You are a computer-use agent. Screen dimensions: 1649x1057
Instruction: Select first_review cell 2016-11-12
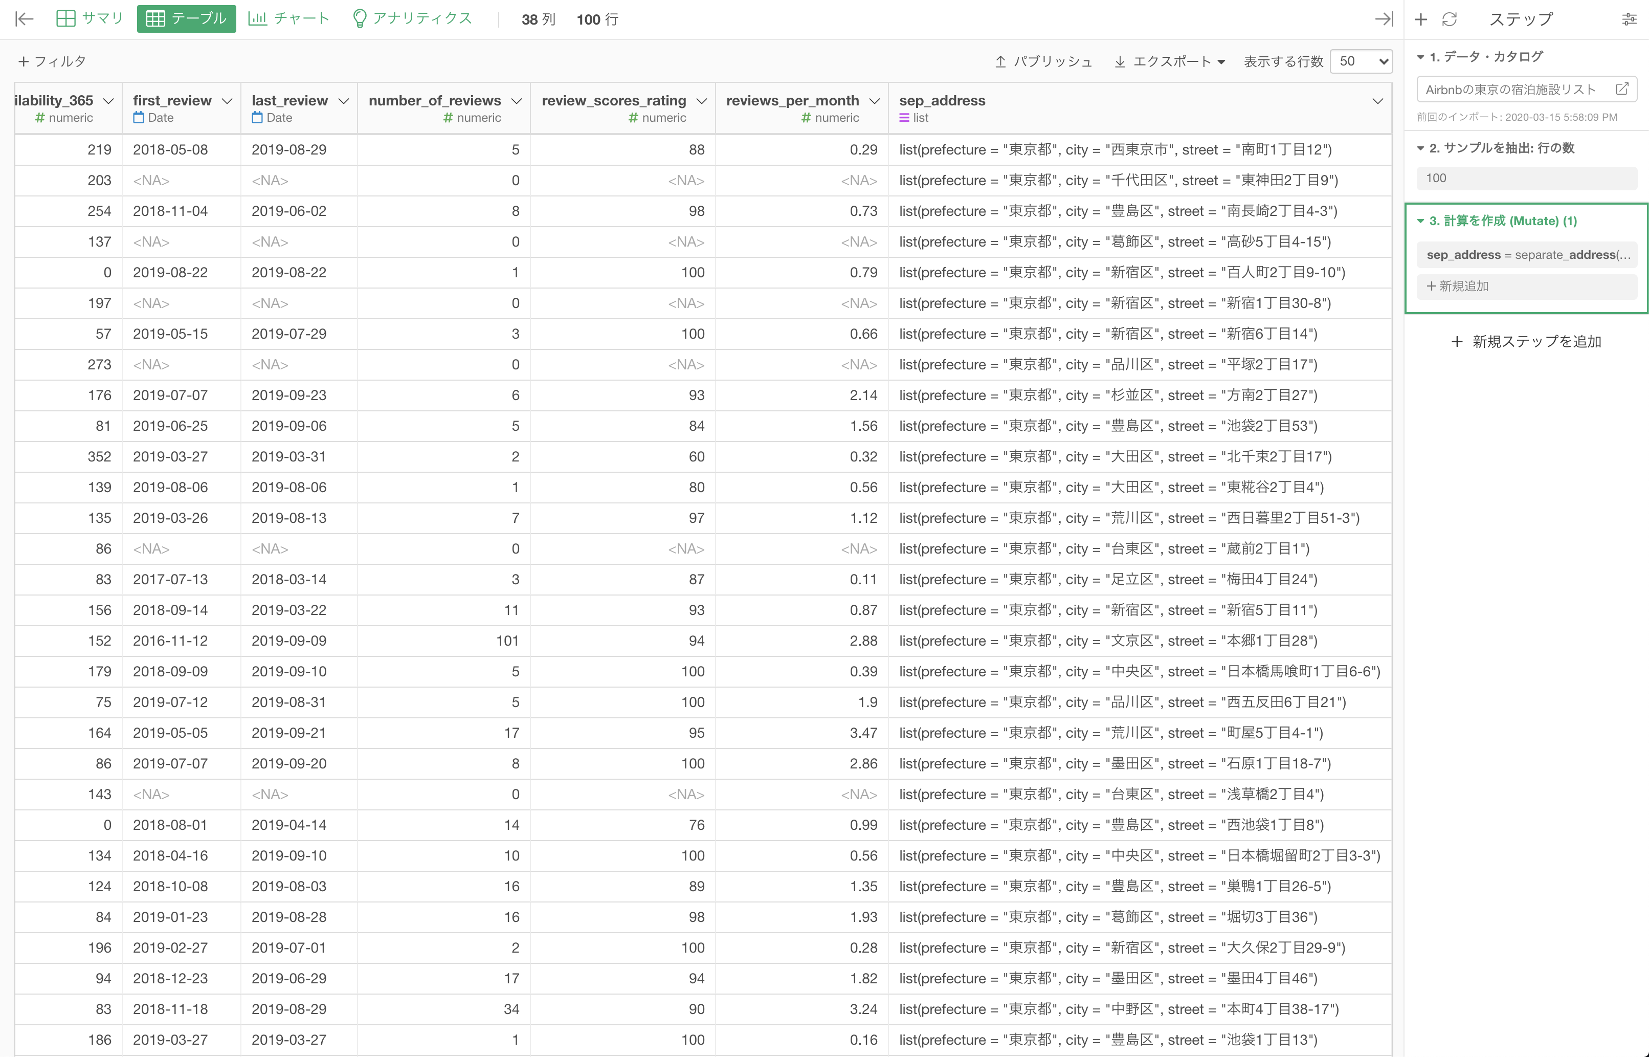click(x=181, y=641)
